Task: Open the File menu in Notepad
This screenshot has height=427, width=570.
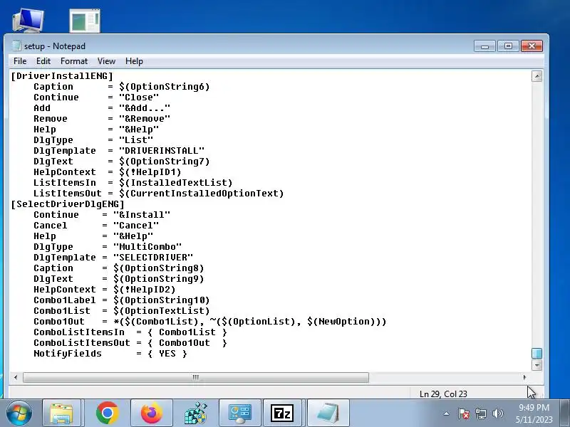Action: click(20, 61)
